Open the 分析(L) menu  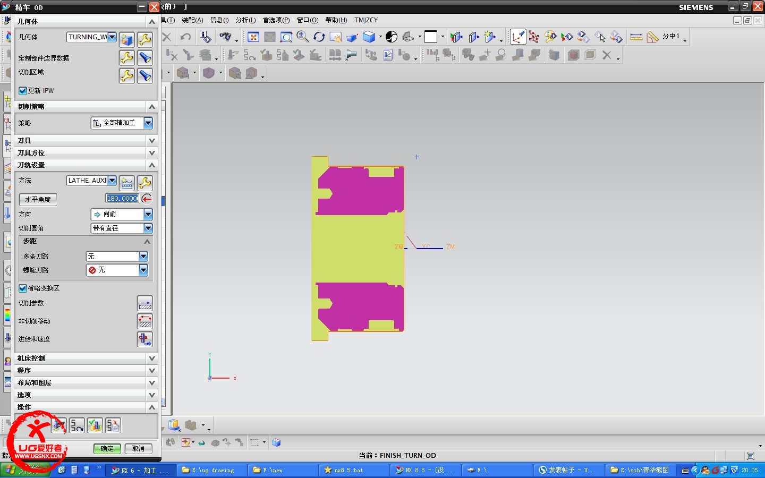[x=245, y=20]
